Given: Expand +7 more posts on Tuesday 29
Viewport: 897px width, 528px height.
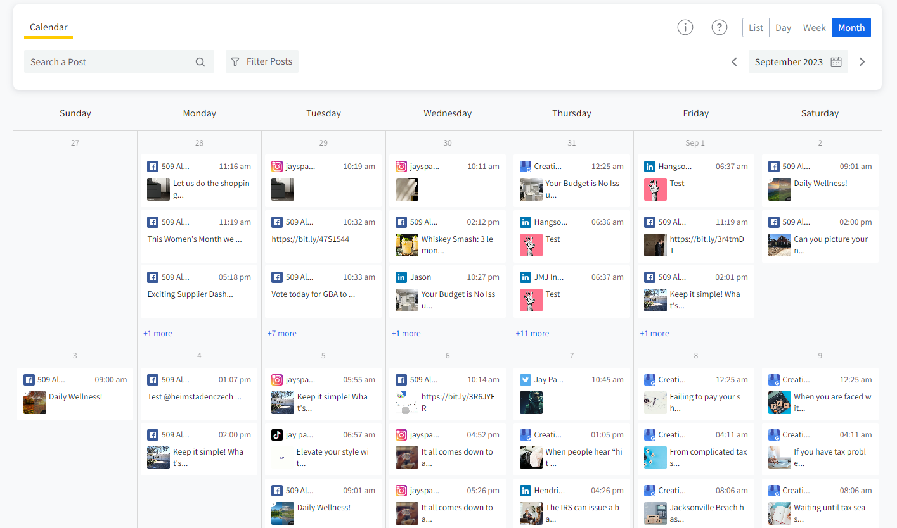Looking at the screenshot, I should (x=281, y=334).
